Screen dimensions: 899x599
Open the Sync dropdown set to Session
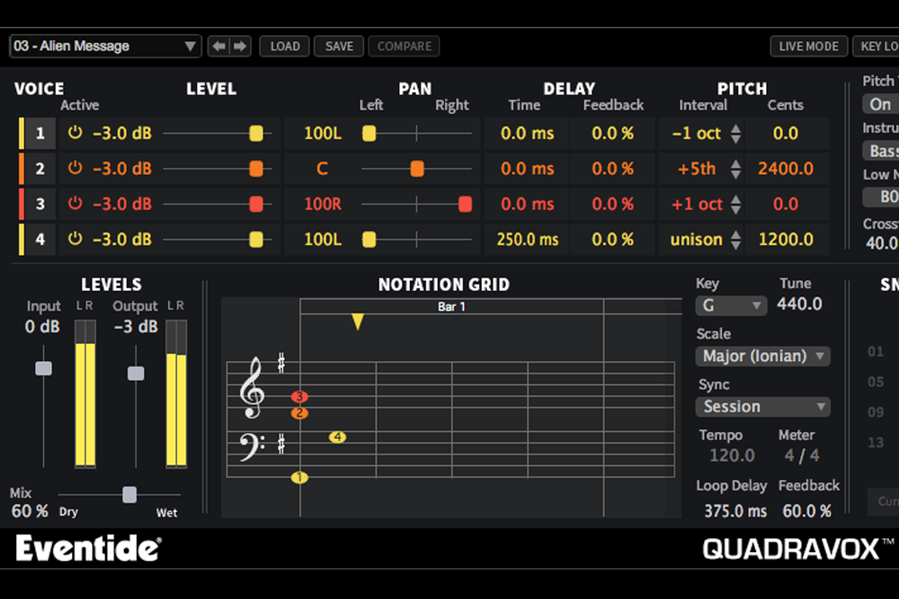pyautogui.click(x=762, y=407)
